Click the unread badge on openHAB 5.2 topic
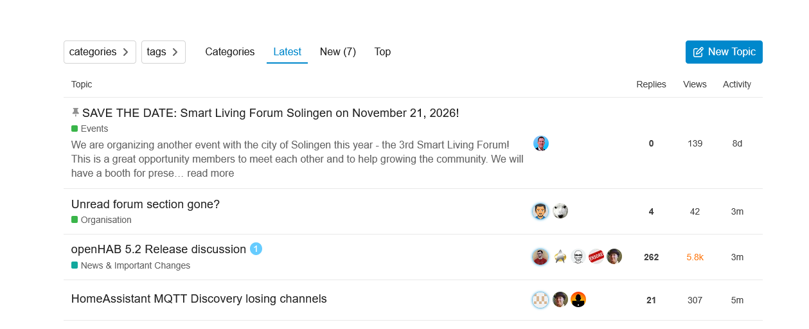 [256, 249]
